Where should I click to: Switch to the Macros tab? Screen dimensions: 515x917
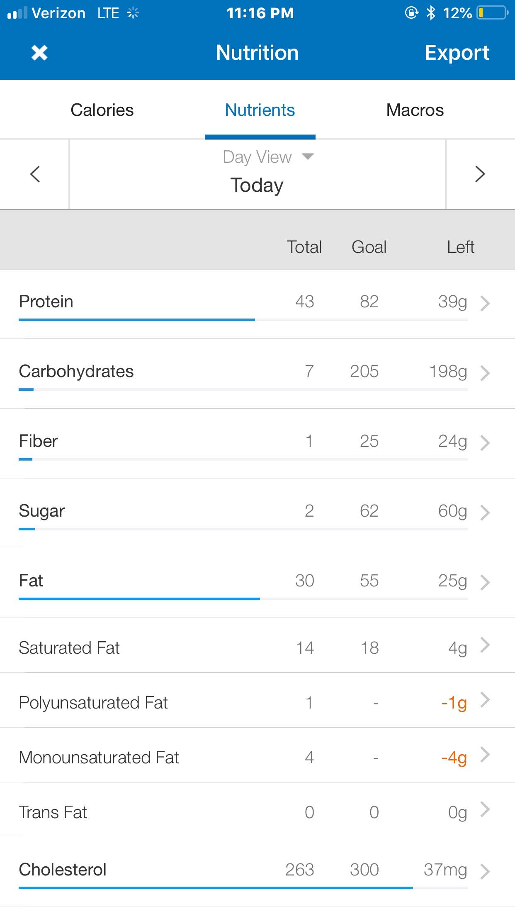pyautogui.click(x=415, y=110)
